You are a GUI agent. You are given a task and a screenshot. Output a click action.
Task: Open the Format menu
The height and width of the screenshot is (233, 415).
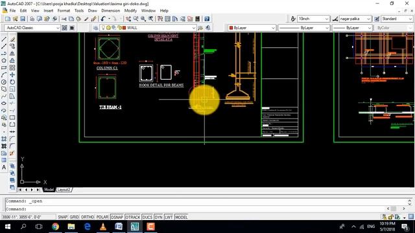64,10
